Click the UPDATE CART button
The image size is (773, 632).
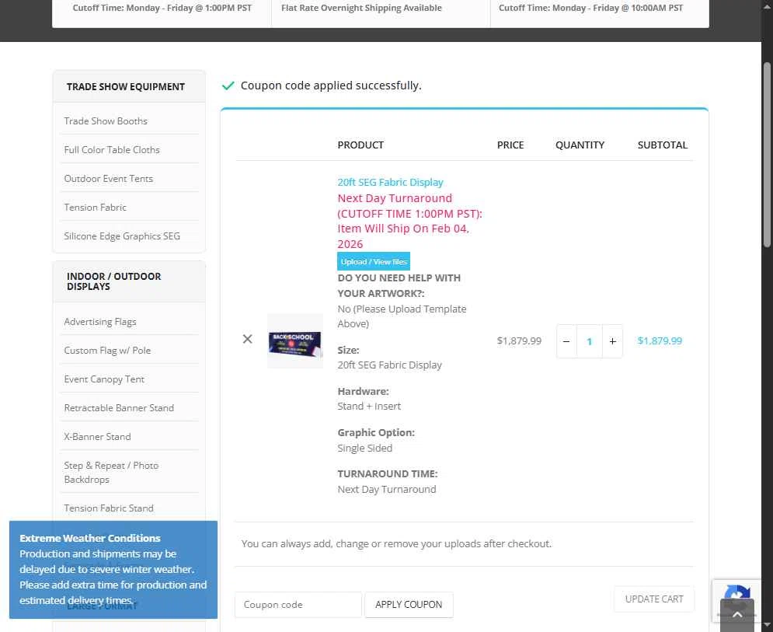pos(653,599)
